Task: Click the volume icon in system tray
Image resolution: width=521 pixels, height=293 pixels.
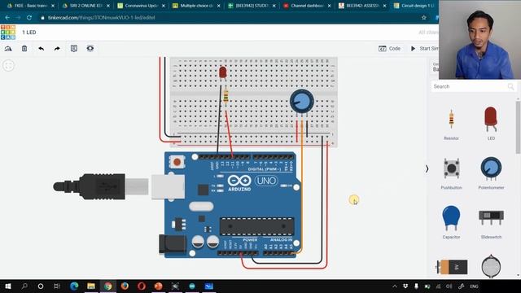Action: pyautogui.click(x=449, y=286)
